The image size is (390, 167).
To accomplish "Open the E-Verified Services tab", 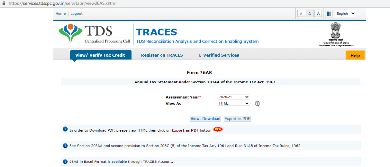I will (219, 55).
